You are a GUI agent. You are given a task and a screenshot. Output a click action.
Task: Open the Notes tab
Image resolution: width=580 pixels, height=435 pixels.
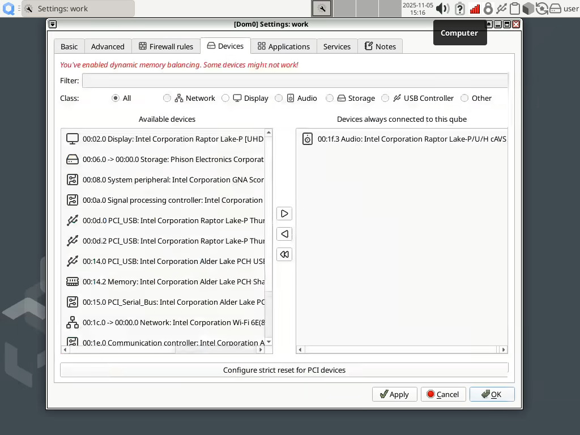click(x=380, y=46)
